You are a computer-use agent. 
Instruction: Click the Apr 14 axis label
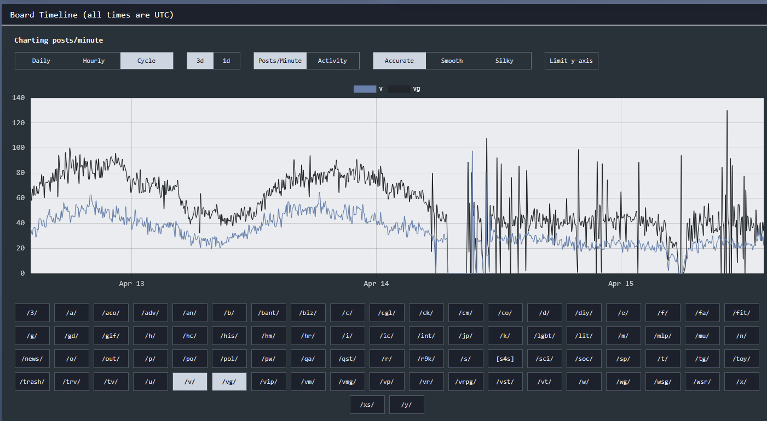coord(376,284)
